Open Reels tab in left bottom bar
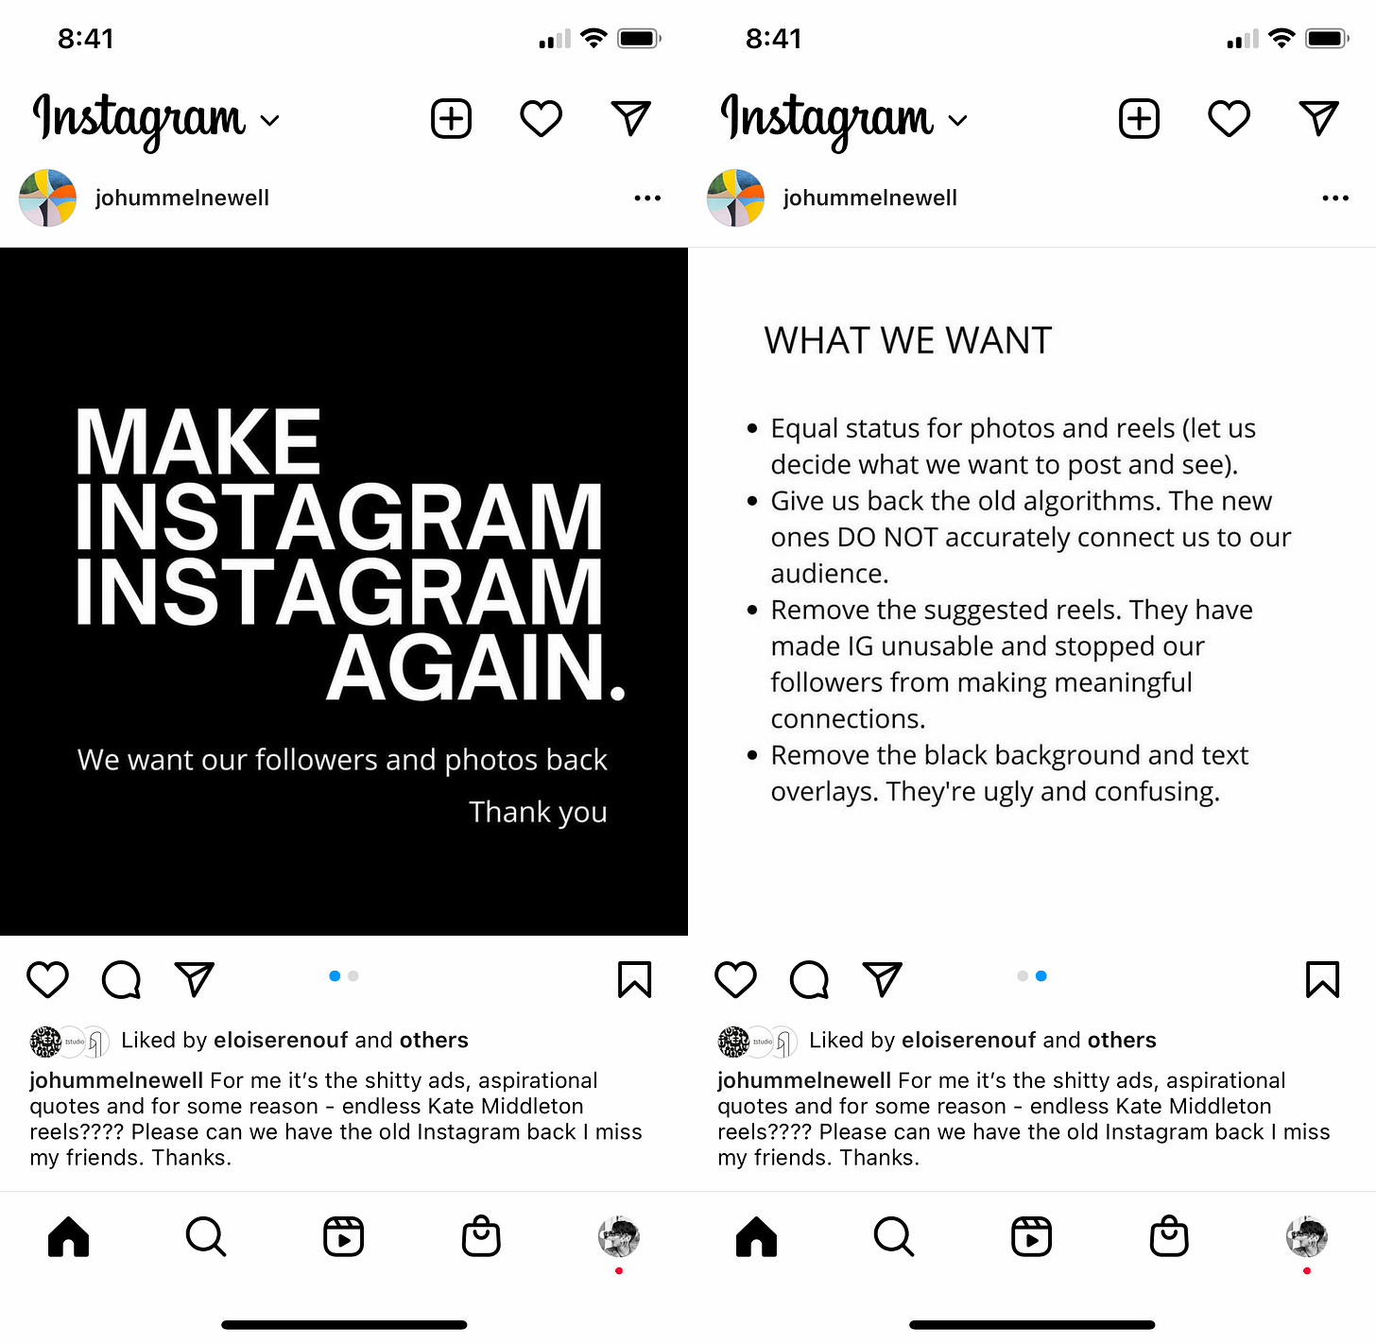This screenshot has height=1344, width=1376. (343, 1236)
